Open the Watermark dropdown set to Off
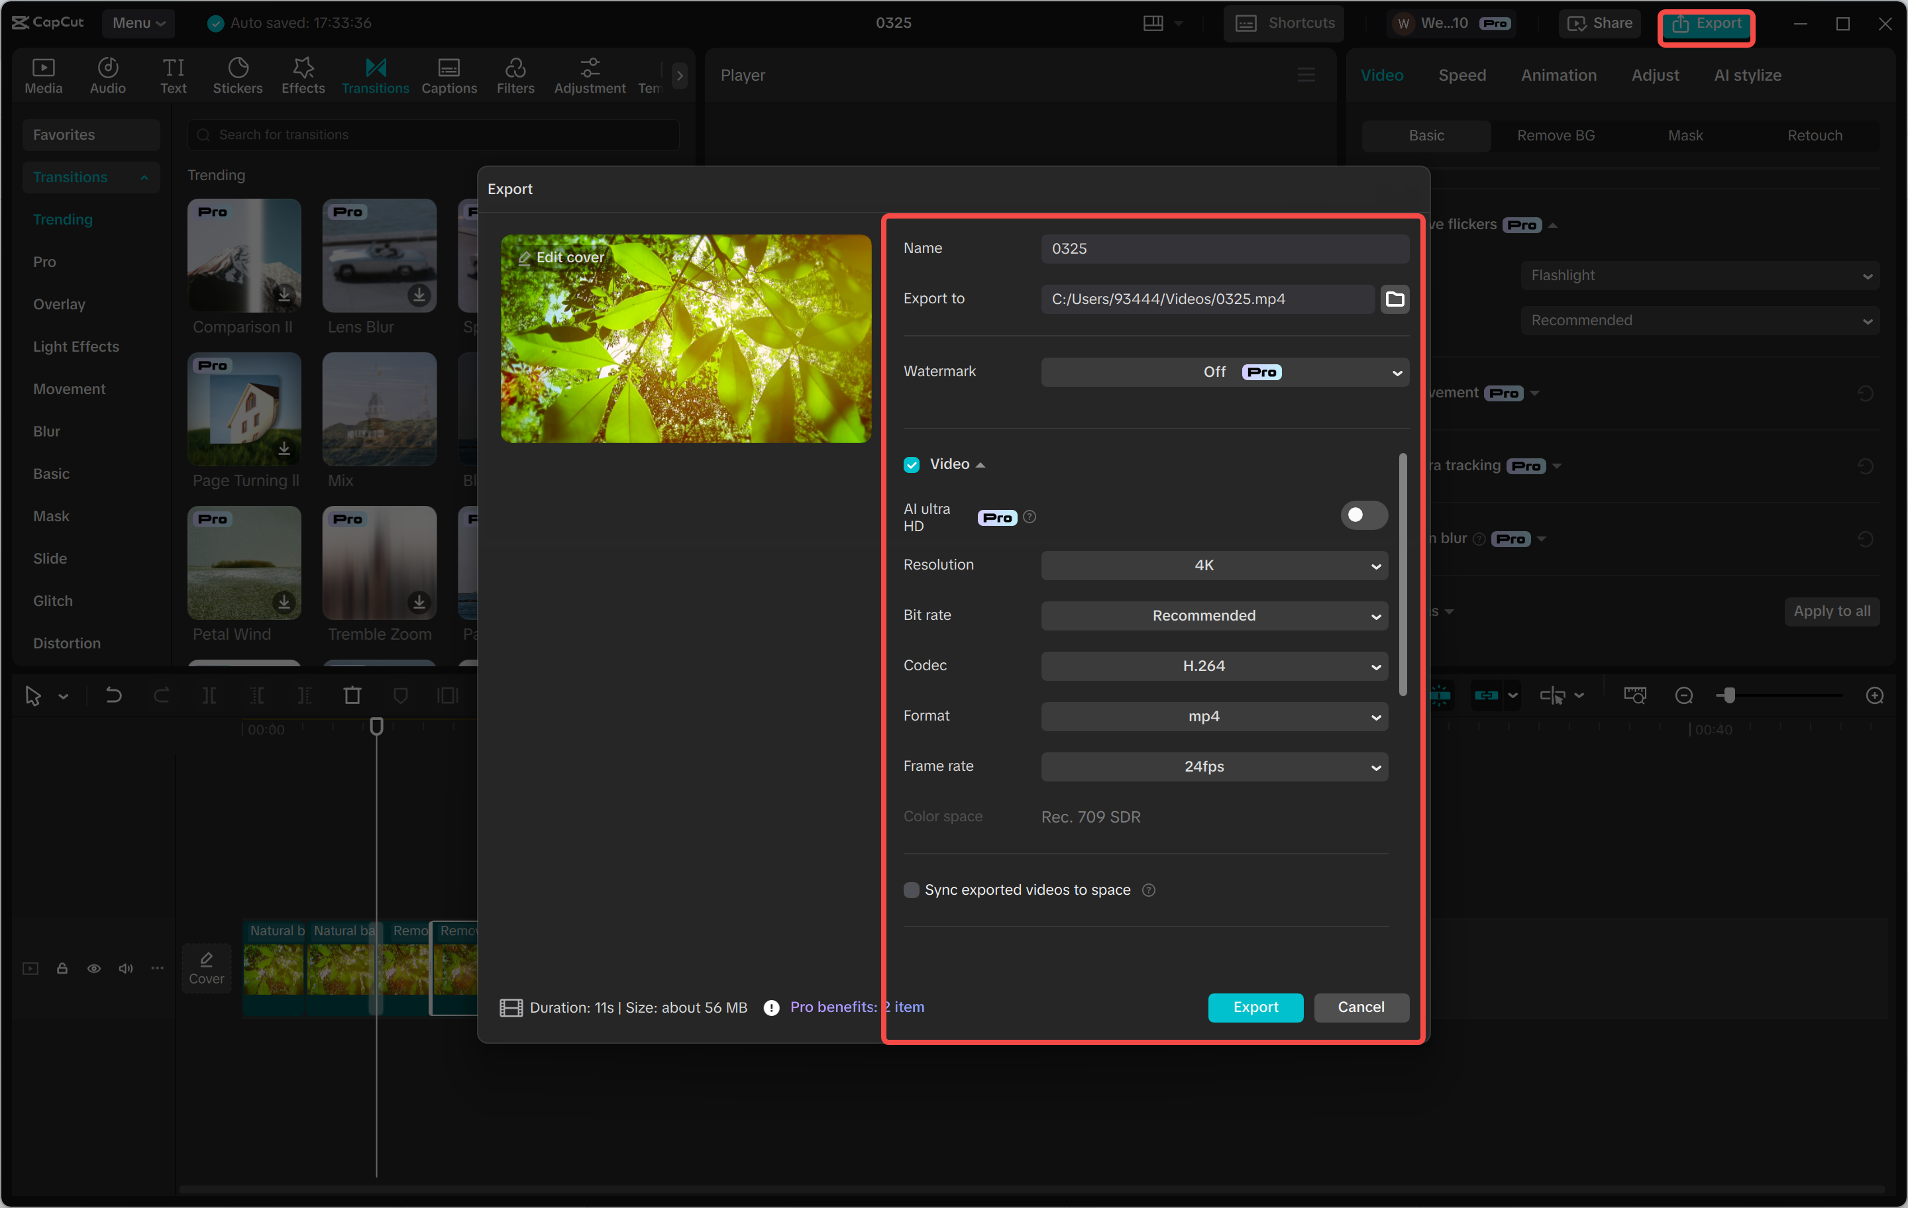The height and width of the screenshot is (1208, 1908). 1224,372
